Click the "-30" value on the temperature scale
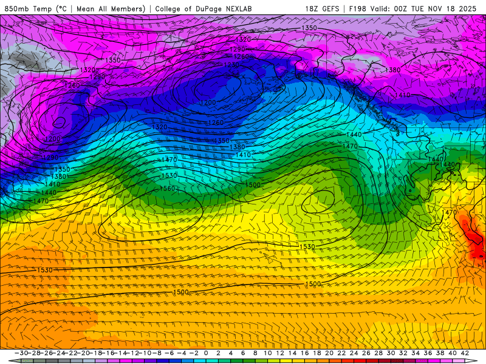The width and height of the screenshot is (486, 364). coord(21,353)
